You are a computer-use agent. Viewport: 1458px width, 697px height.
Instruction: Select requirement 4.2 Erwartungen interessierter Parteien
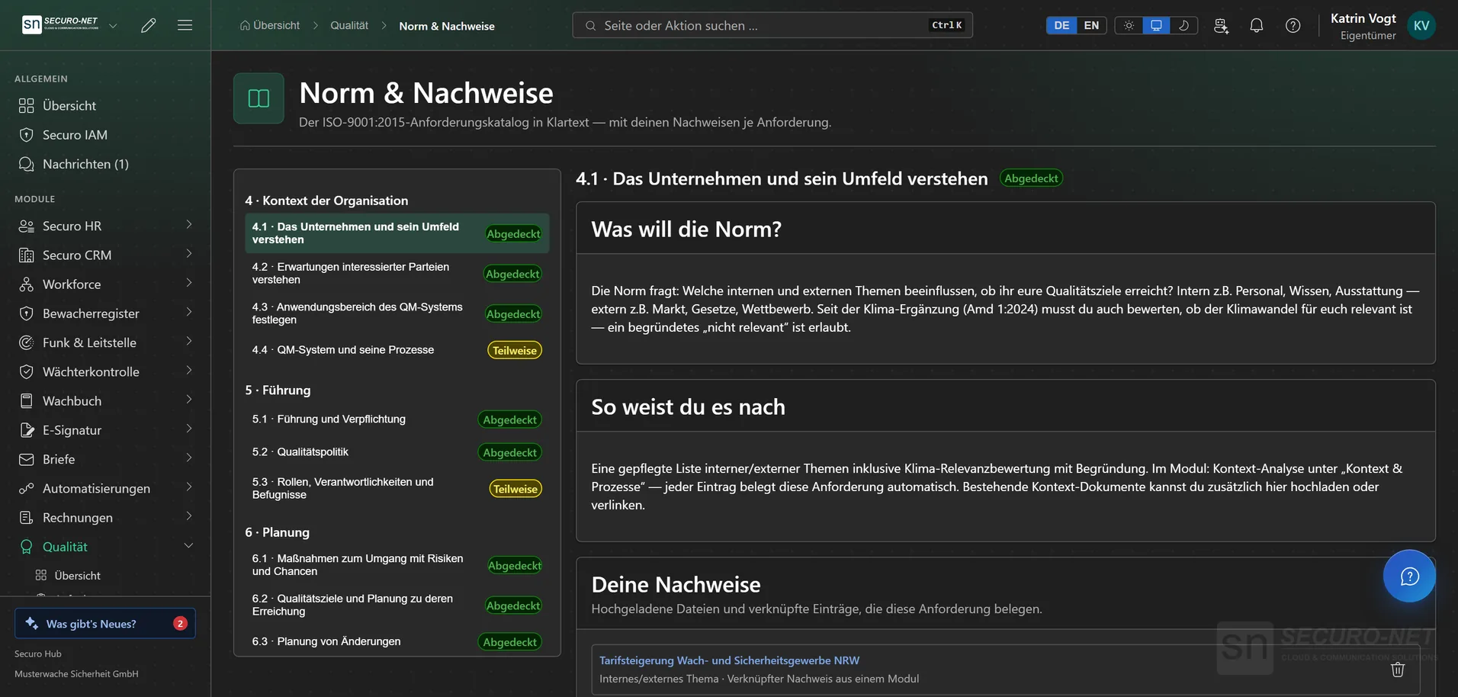coord(397,273)
